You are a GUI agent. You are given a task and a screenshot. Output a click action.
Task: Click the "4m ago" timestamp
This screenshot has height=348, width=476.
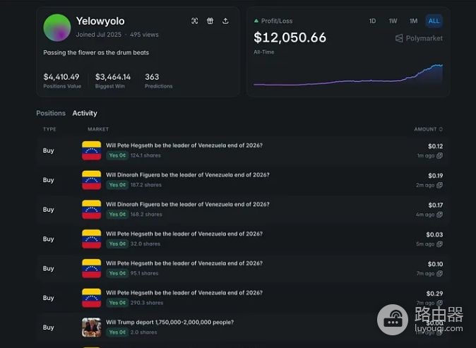[x=425, y=215]
